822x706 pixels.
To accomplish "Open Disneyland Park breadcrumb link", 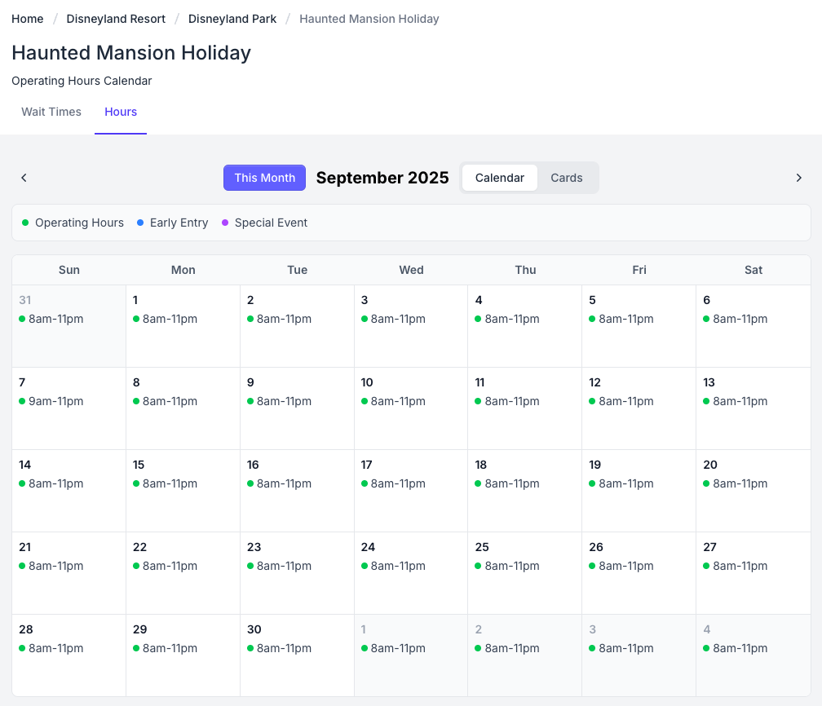I will [x=232, y=19].
